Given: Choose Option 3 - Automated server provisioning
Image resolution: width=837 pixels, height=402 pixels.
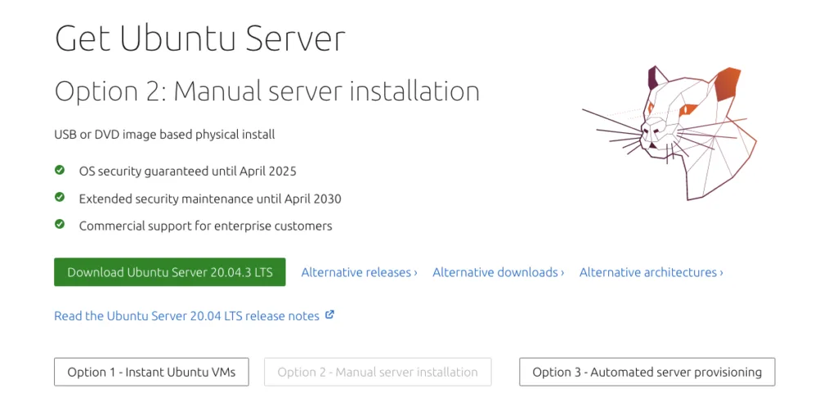Looking at the screenshot, I should pos(647,372).
